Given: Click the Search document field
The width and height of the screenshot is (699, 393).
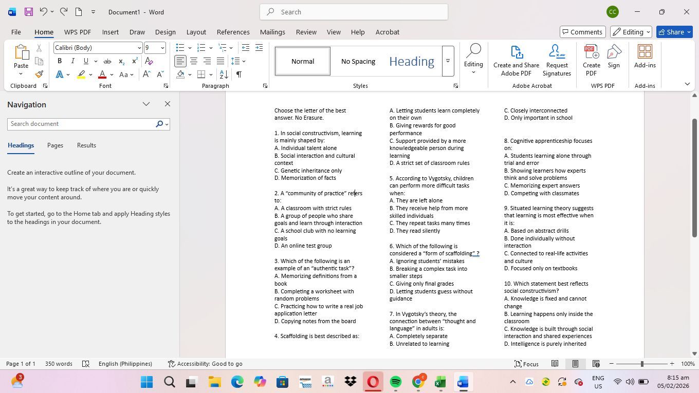Looking at the screenshot, I should [x=81, y=124].
